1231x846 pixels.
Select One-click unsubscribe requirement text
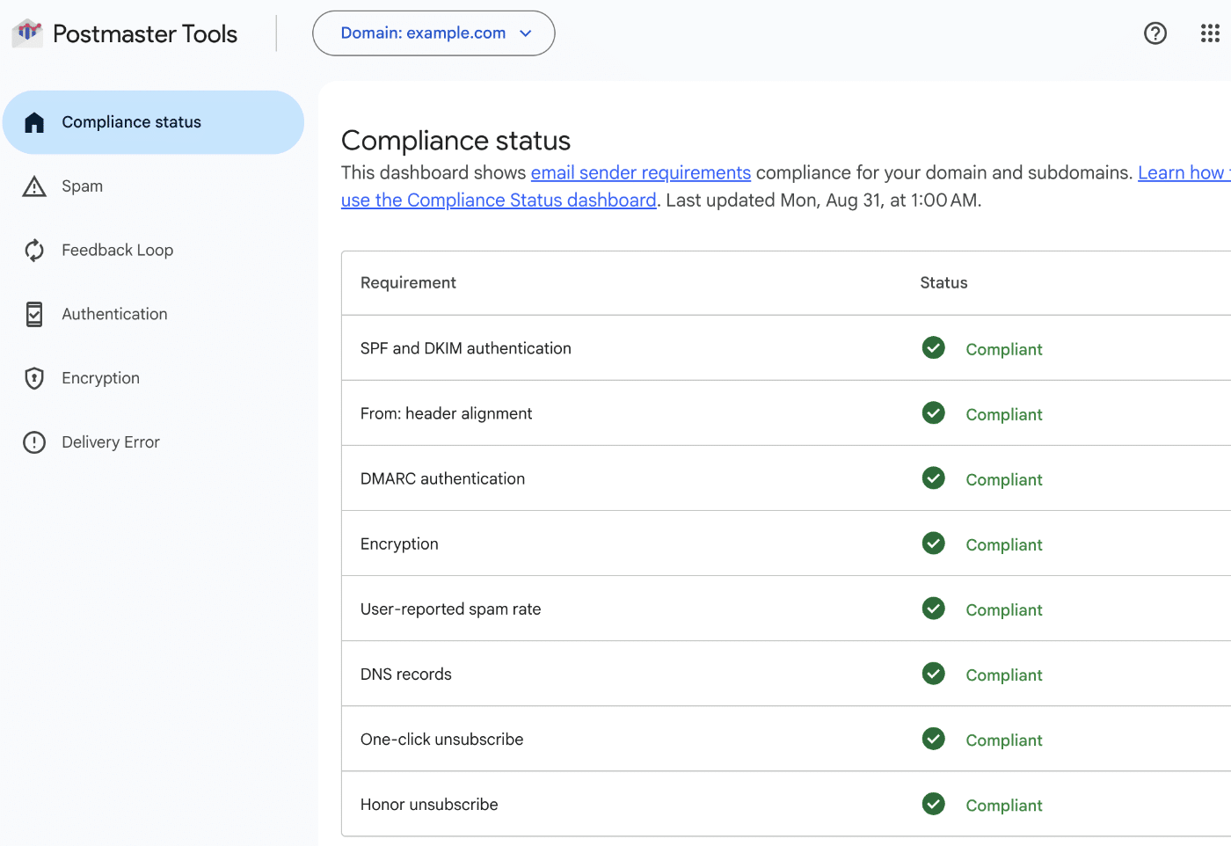pos(441,739)
